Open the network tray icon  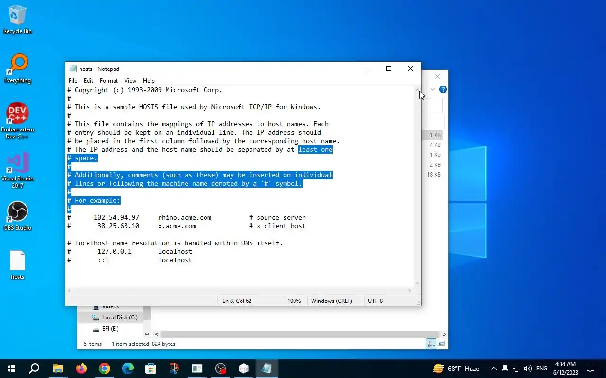pos(517,369)
